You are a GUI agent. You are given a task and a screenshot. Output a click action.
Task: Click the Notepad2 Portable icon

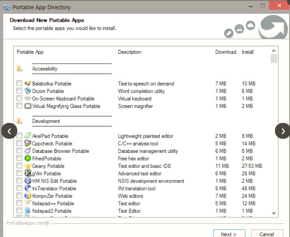(x=28, y=211)
